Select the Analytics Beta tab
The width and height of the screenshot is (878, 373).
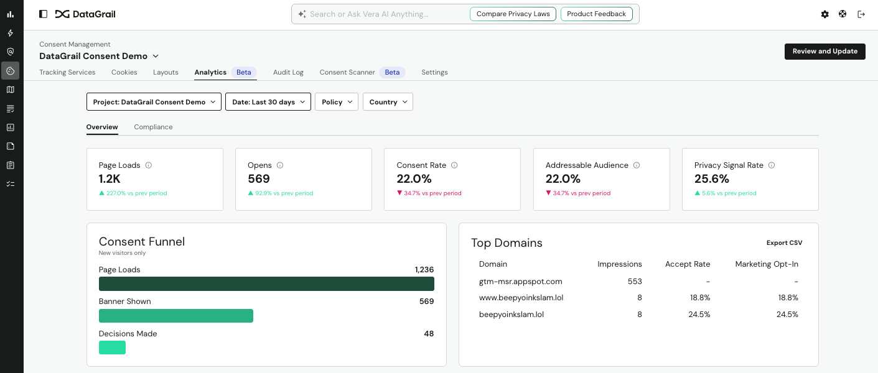coord(225,72)
